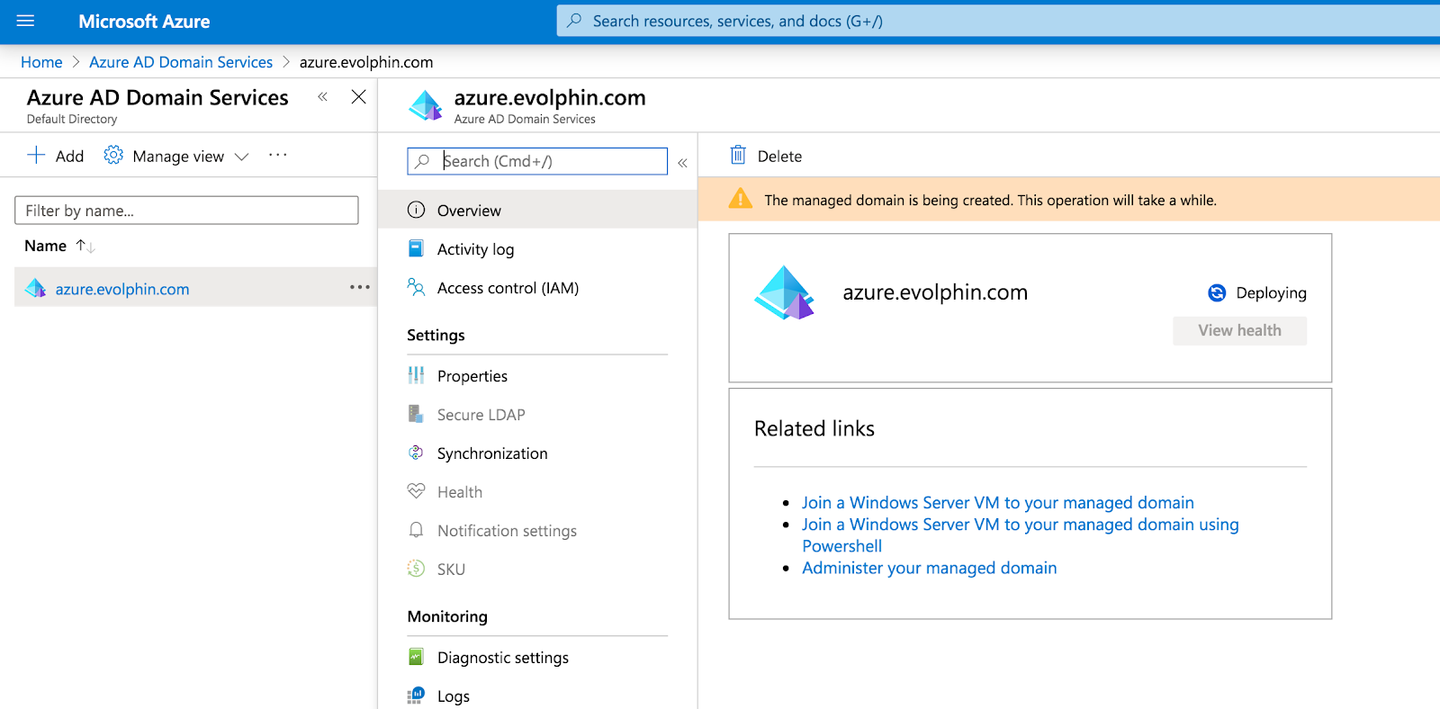Open the Azure portal hamburger menu
This screenshot has width=1440, height=709.
click(25, 21)
